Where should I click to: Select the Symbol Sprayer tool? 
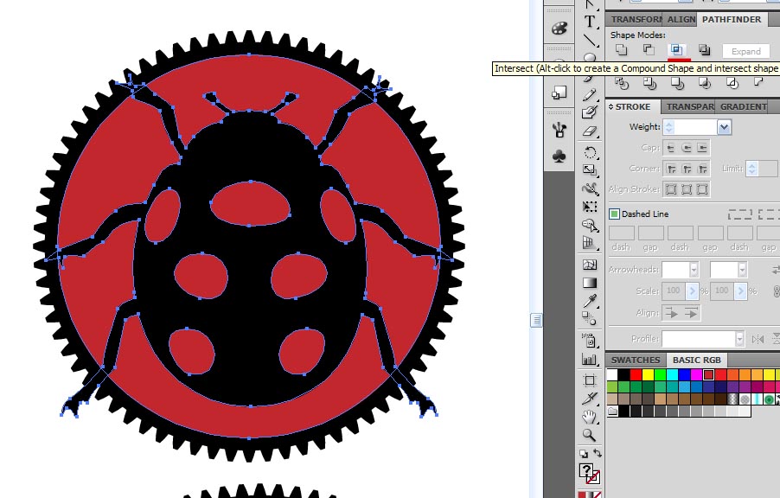point(590,341)
